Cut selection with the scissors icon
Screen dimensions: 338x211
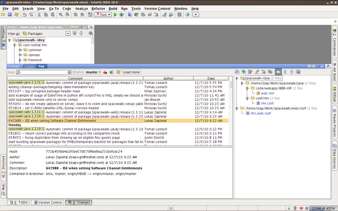(x=39, y=15)
